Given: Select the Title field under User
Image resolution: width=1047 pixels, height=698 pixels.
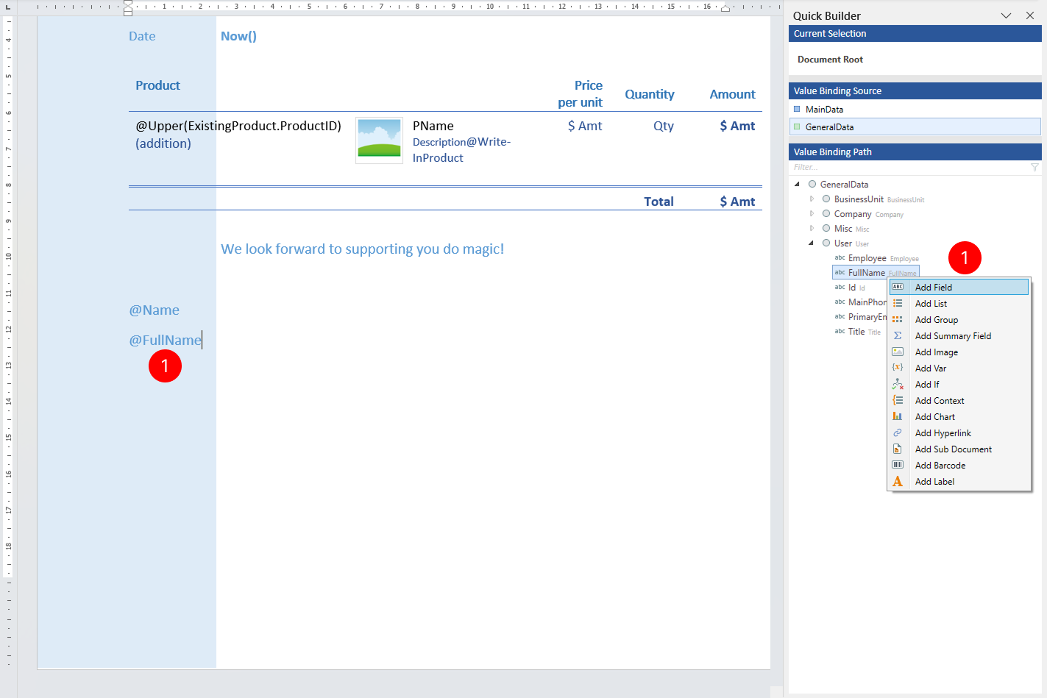Looking at the screenshot, I should (x=856, y=332).
